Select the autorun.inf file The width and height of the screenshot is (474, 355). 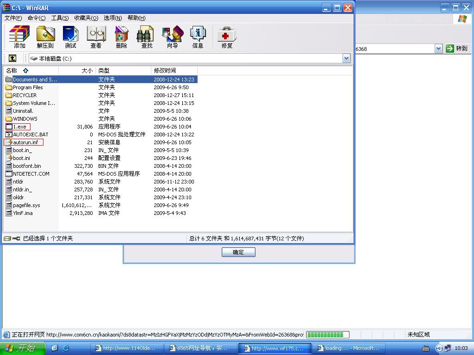coord(25,142)
